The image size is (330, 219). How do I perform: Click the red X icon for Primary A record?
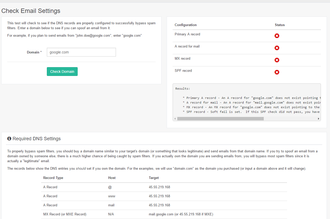tap(277, 36)
